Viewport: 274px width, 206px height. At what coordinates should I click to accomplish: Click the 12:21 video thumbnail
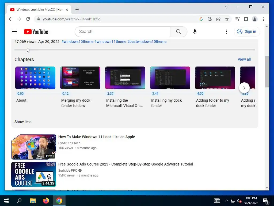(34, 147)
